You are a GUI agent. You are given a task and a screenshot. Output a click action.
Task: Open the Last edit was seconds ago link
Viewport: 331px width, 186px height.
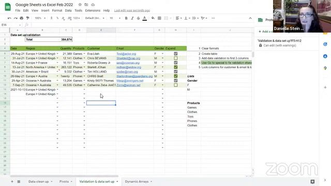pos(132,10)
